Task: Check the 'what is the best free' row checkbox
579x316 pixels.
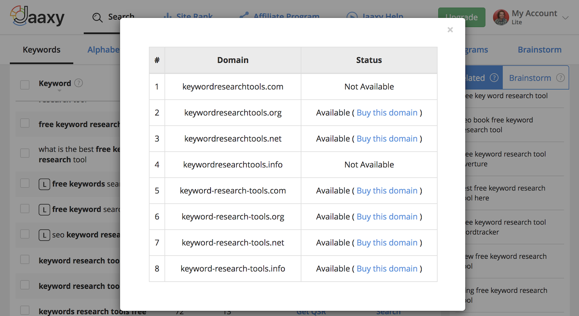Action: click(25, 153)
